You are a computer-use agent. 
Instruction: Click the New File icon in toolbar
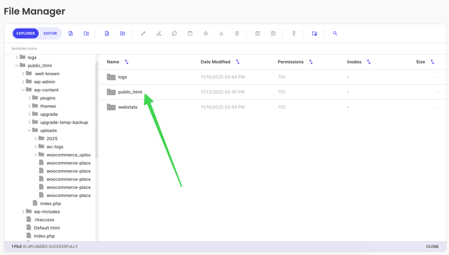click(71, 33)
